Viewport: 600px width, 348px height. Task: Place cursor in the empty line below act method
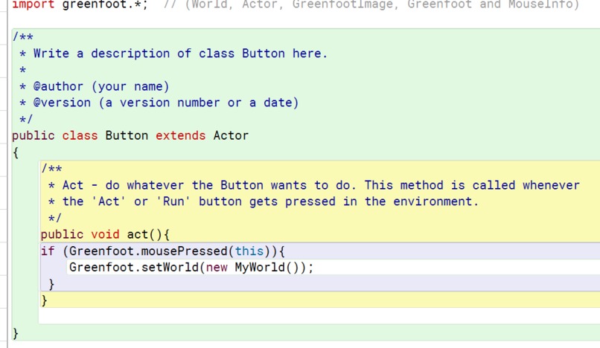pos(319,316)
